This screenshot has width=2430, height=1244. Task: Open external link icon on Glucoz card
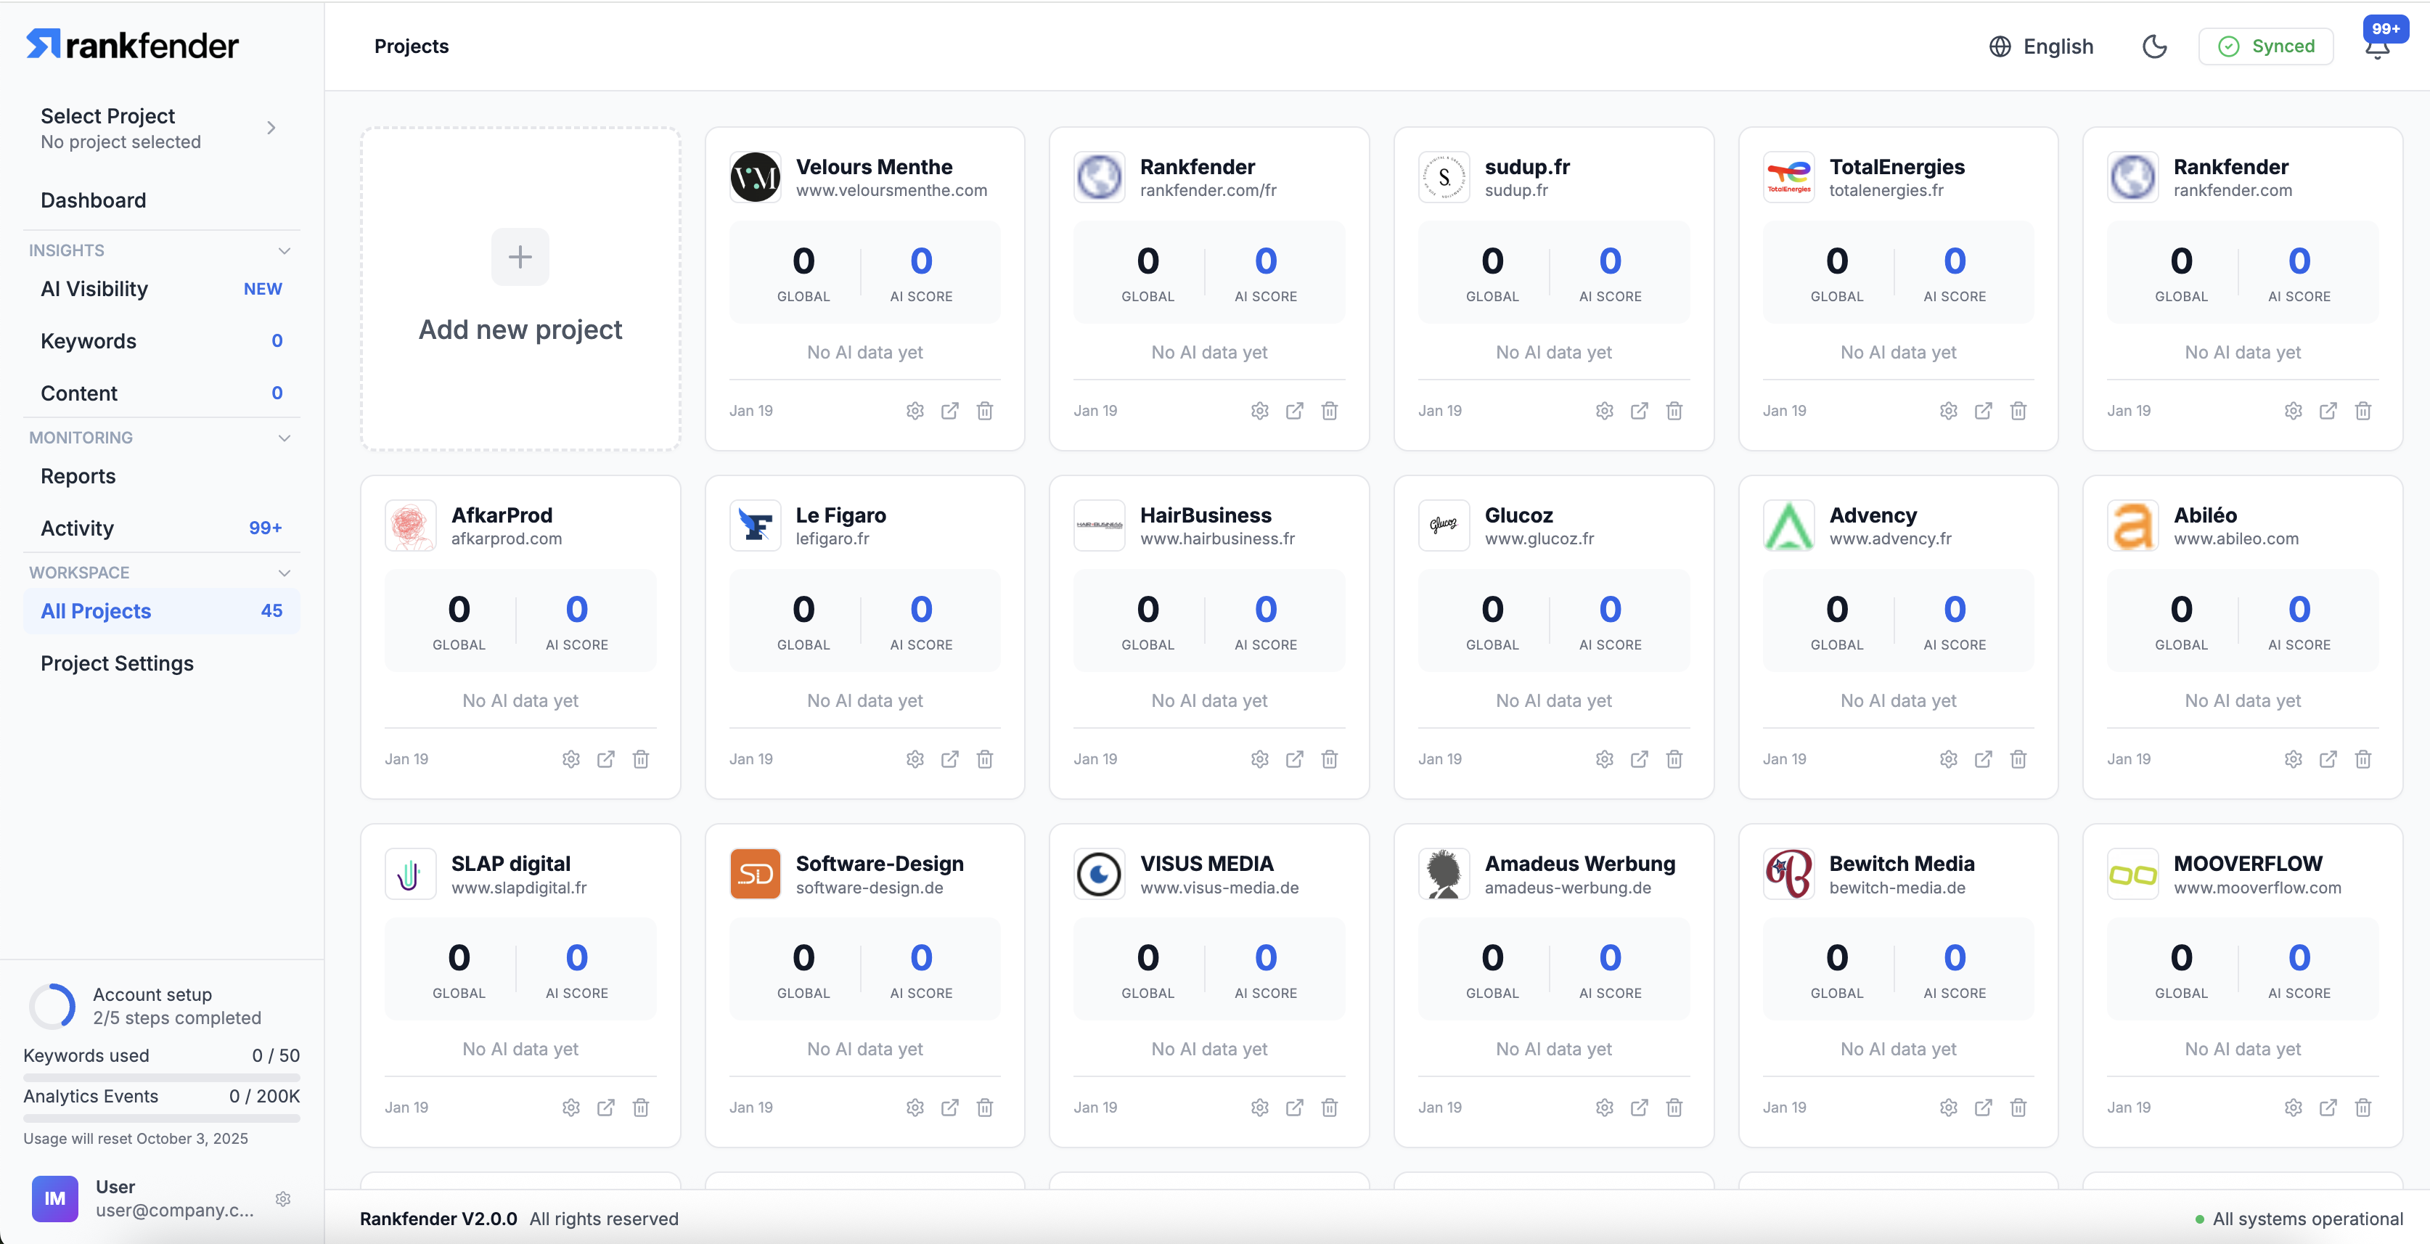[1639, 759]
